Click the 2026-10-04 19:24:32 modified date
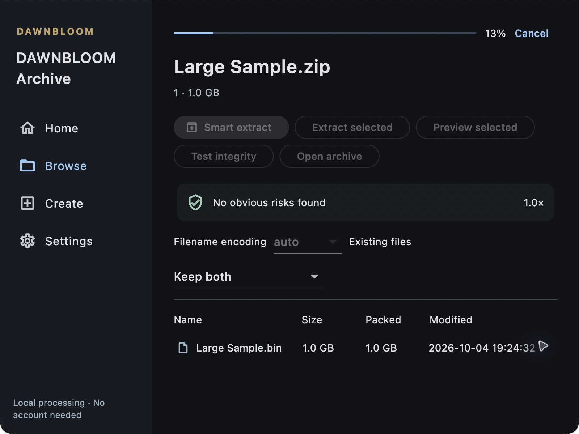This screenshot has height=434, width=579. (482, 348)
